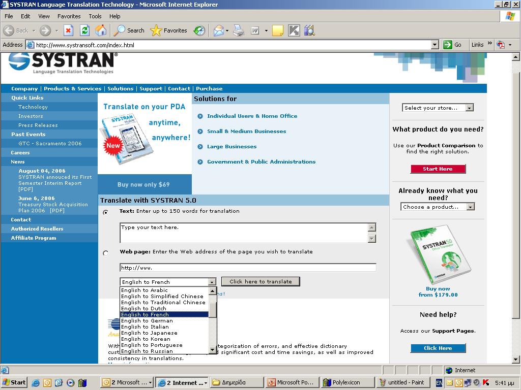
Task: Click the yellow Discuss note icon
Action: pyautogui.click(x=277, y=30)
